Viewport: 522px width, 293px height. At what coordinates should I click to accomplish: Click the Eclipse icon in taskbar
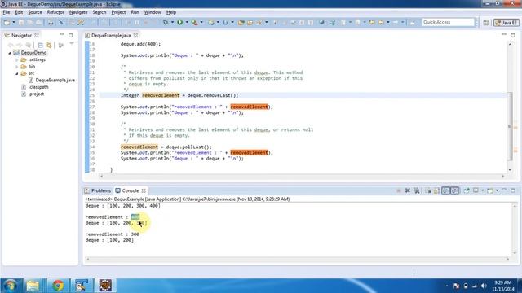click(105, 286)
